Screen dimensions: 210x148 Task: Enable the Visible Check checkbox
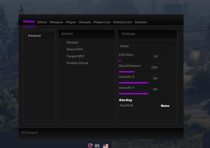62,63
